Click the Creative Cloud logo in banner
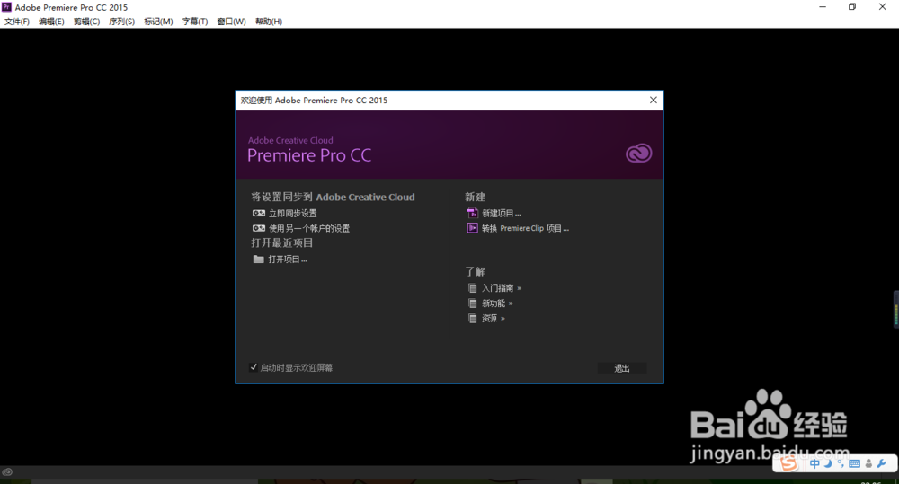 (x=638, y=153)
